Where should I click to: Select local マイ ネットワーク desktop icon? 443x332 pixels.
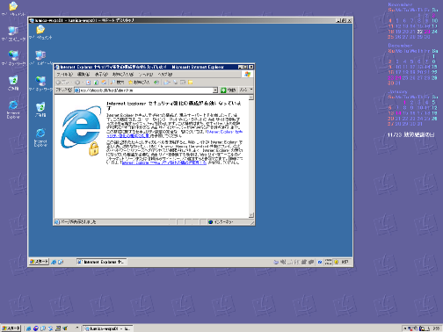(13, 58)
